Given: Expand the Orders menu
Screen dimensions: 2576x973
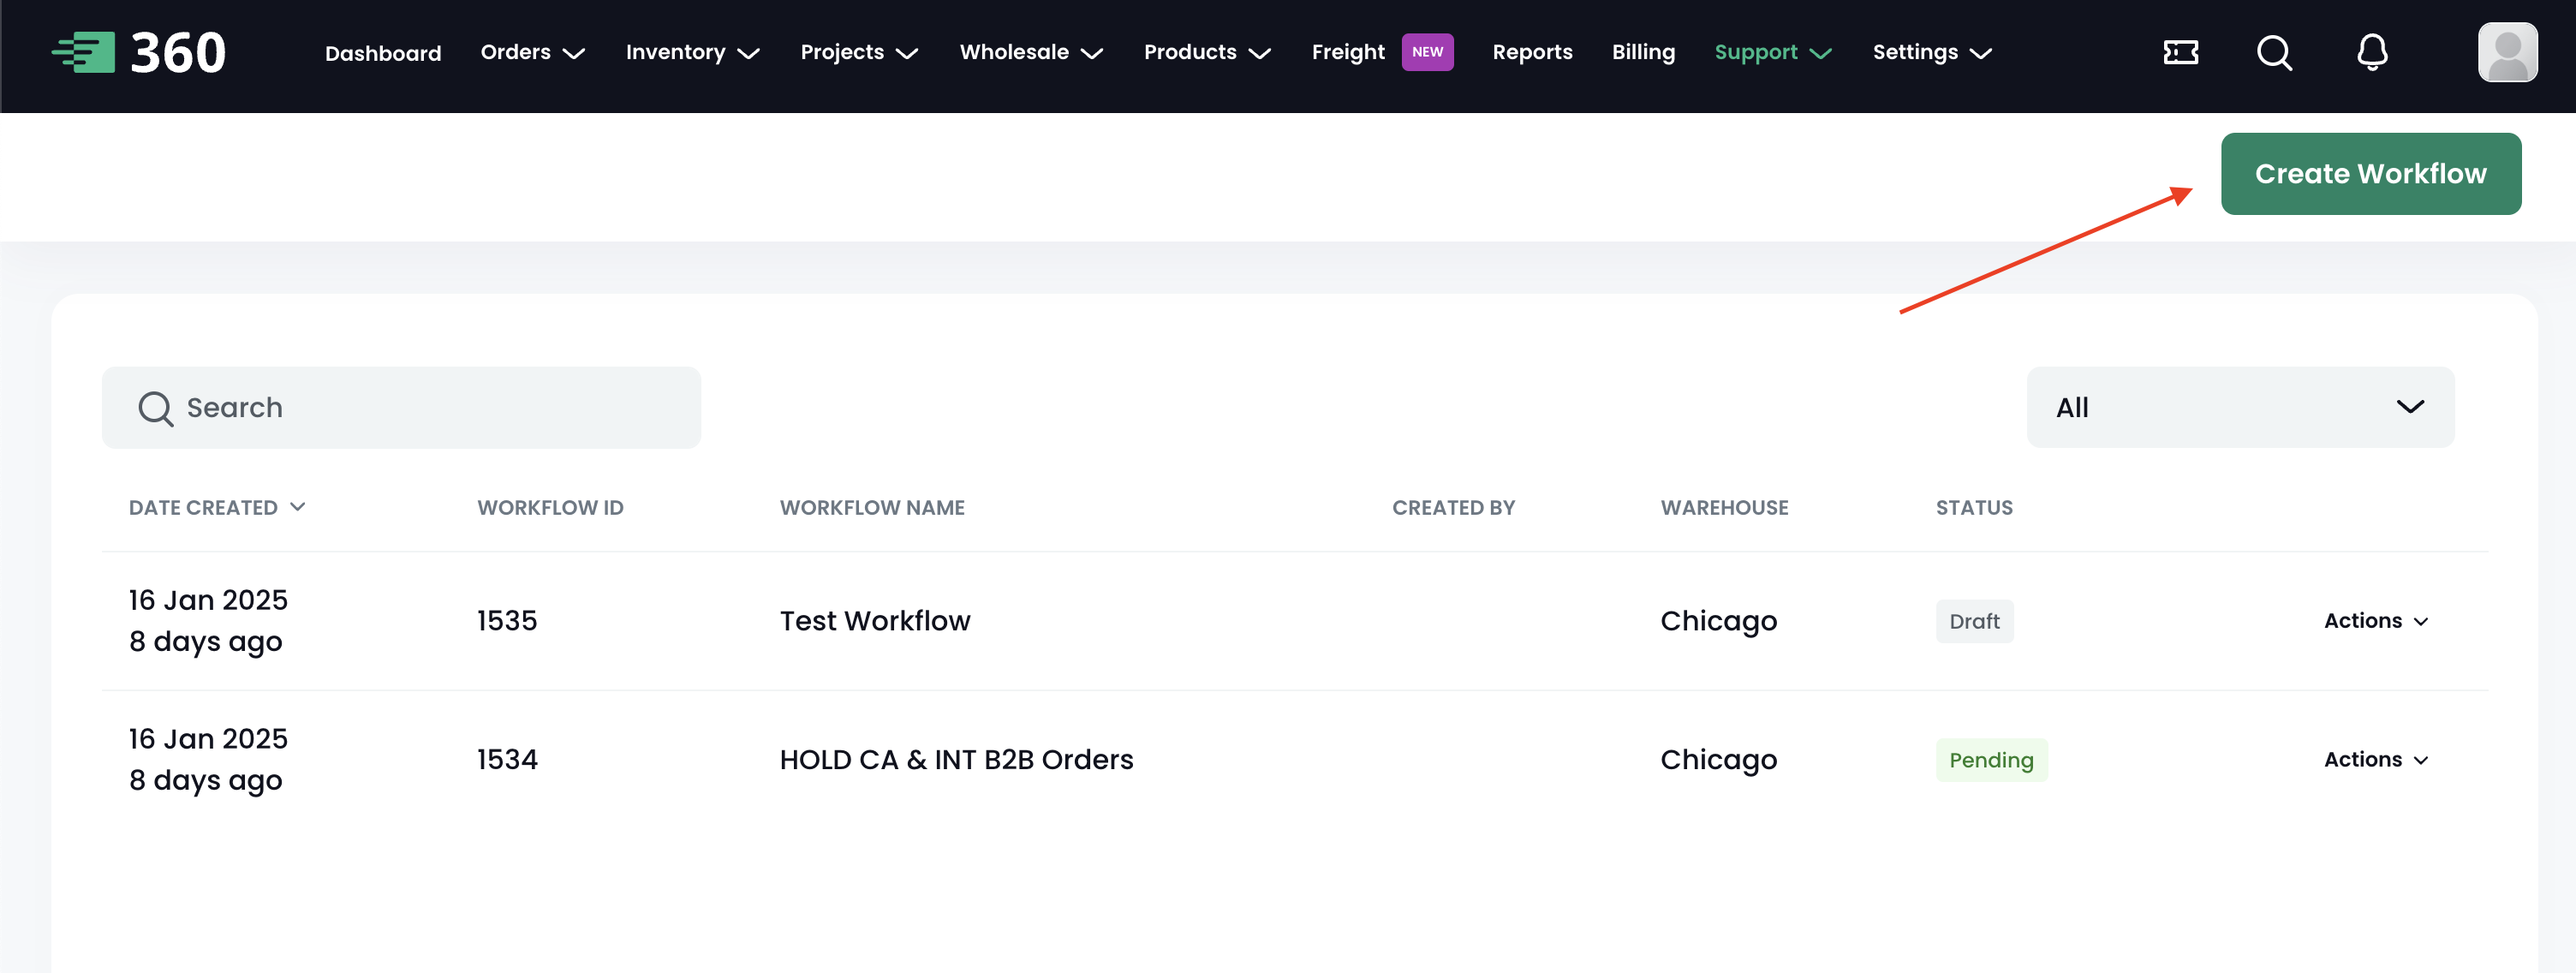Looking at the screenshot, I should (533, 52).
